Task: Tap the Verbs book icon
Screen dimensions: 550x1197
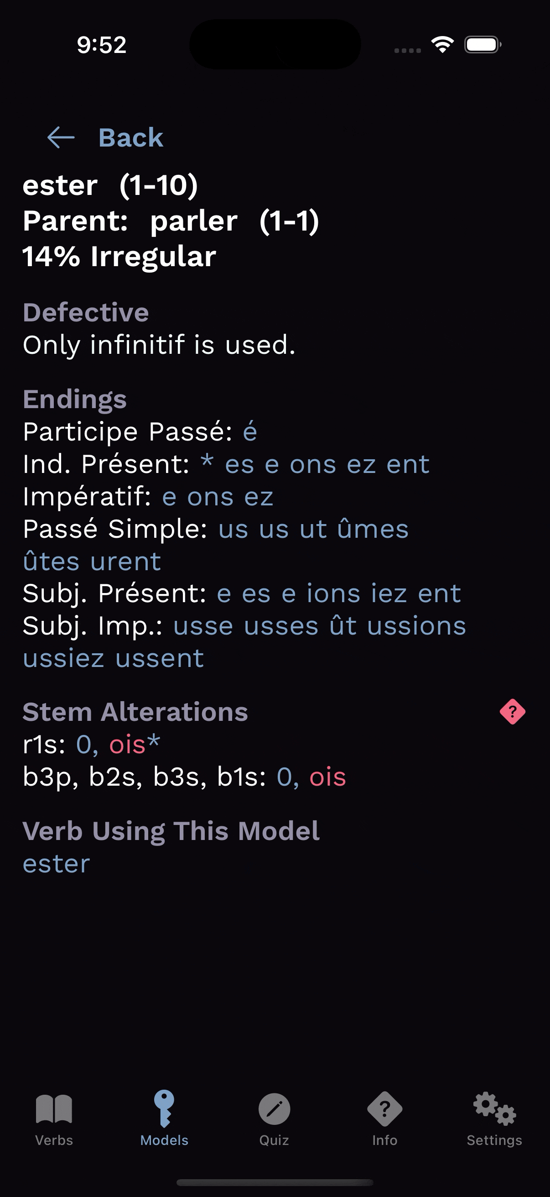Action: [x=54, y=1109]
